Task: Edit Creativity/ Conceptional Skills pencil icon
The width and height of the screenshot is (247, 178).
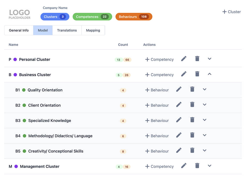Action: 179,150
